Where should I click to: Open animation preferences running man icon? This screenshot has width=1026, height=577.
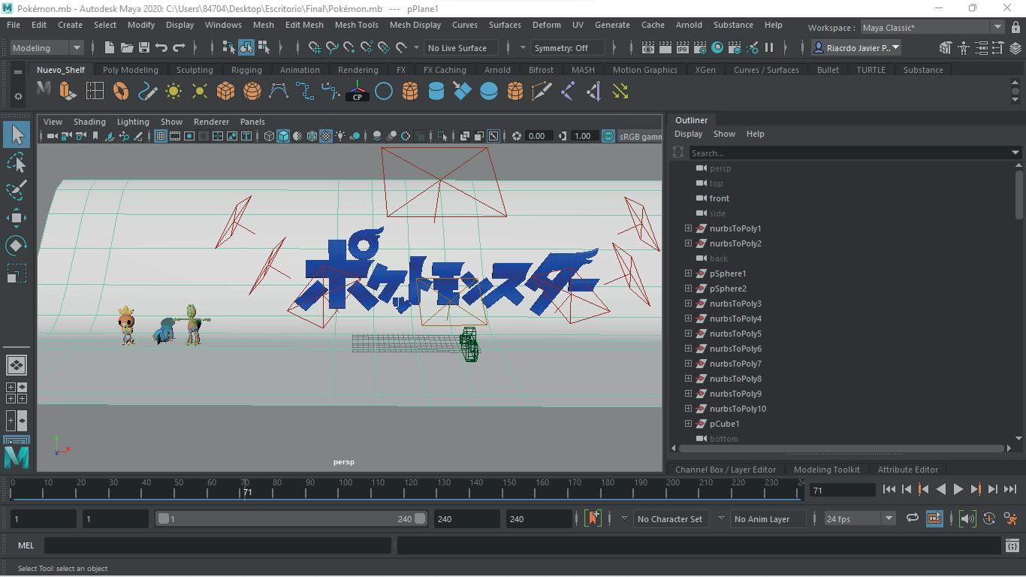pyautogui.click(x=1010, y=518)
